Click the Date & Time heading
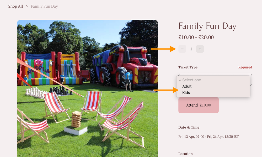262x157 pixels. [x=189, y=127]
